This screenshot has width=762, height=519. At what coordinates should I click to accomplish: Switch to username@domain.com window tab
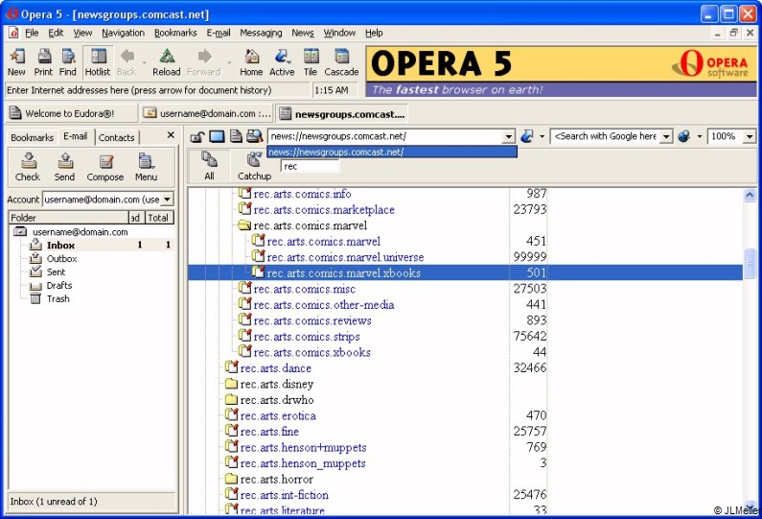[x=207, y=114]
